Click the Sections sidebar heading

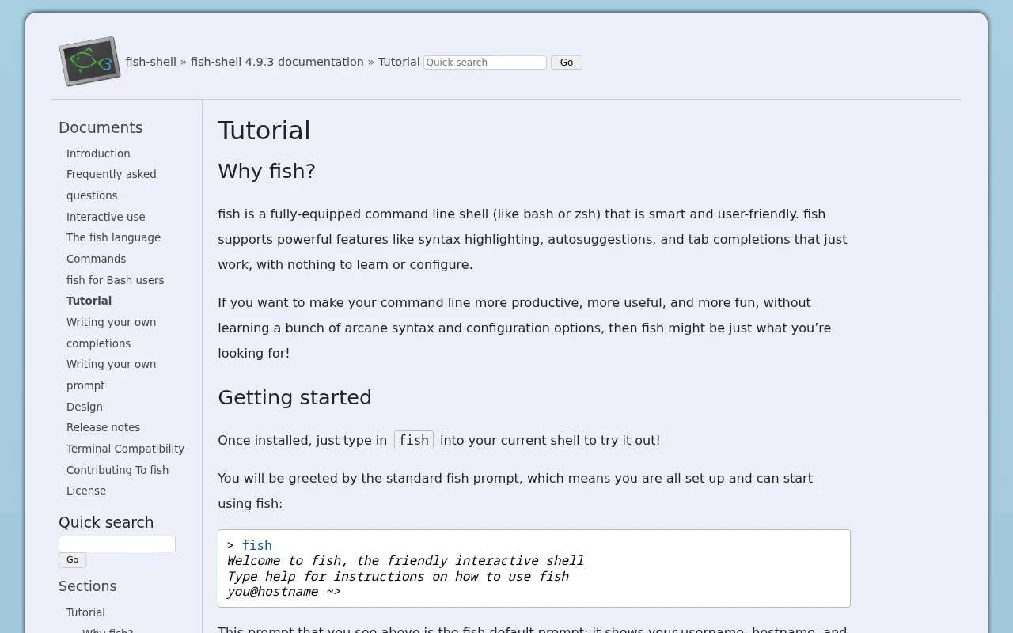pyautogui.click(x=88, y=586)
